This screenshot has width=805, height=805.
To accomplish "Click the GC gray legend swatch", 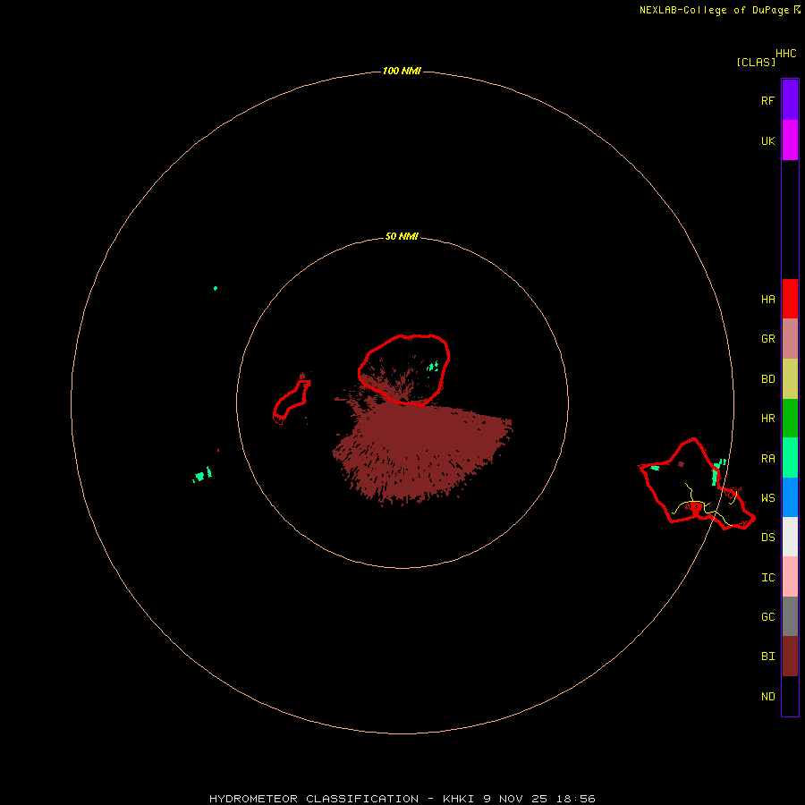I will 790,616.
